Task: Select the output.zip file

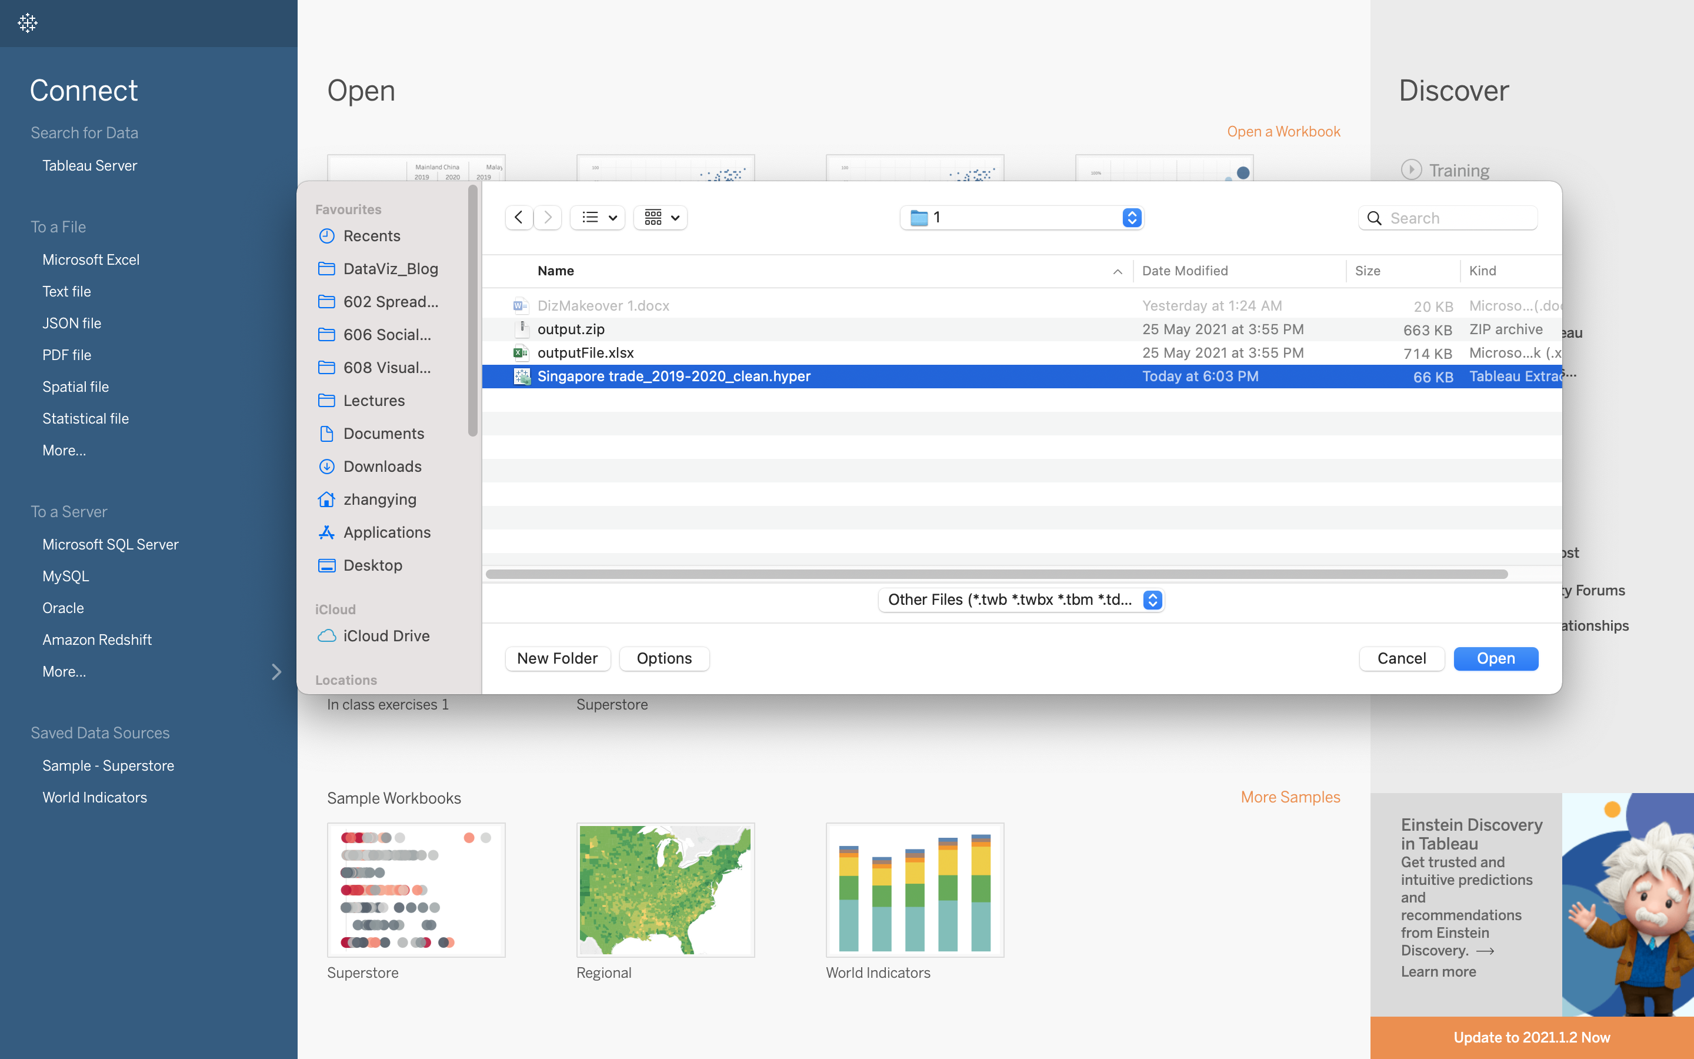Action: 1021,329
